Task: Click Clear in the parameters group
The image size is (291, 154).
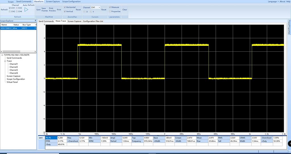Action: (x=124, y=10)
